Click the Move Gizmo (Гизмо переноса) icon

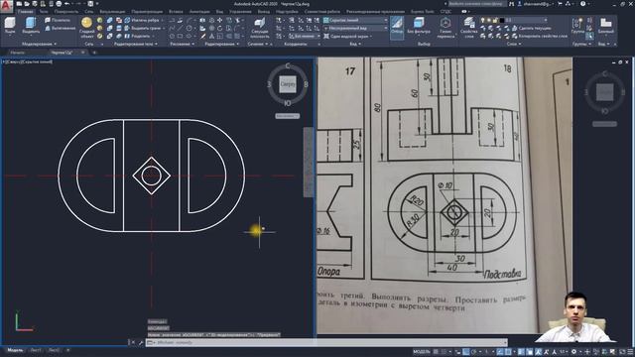[445, 28]
